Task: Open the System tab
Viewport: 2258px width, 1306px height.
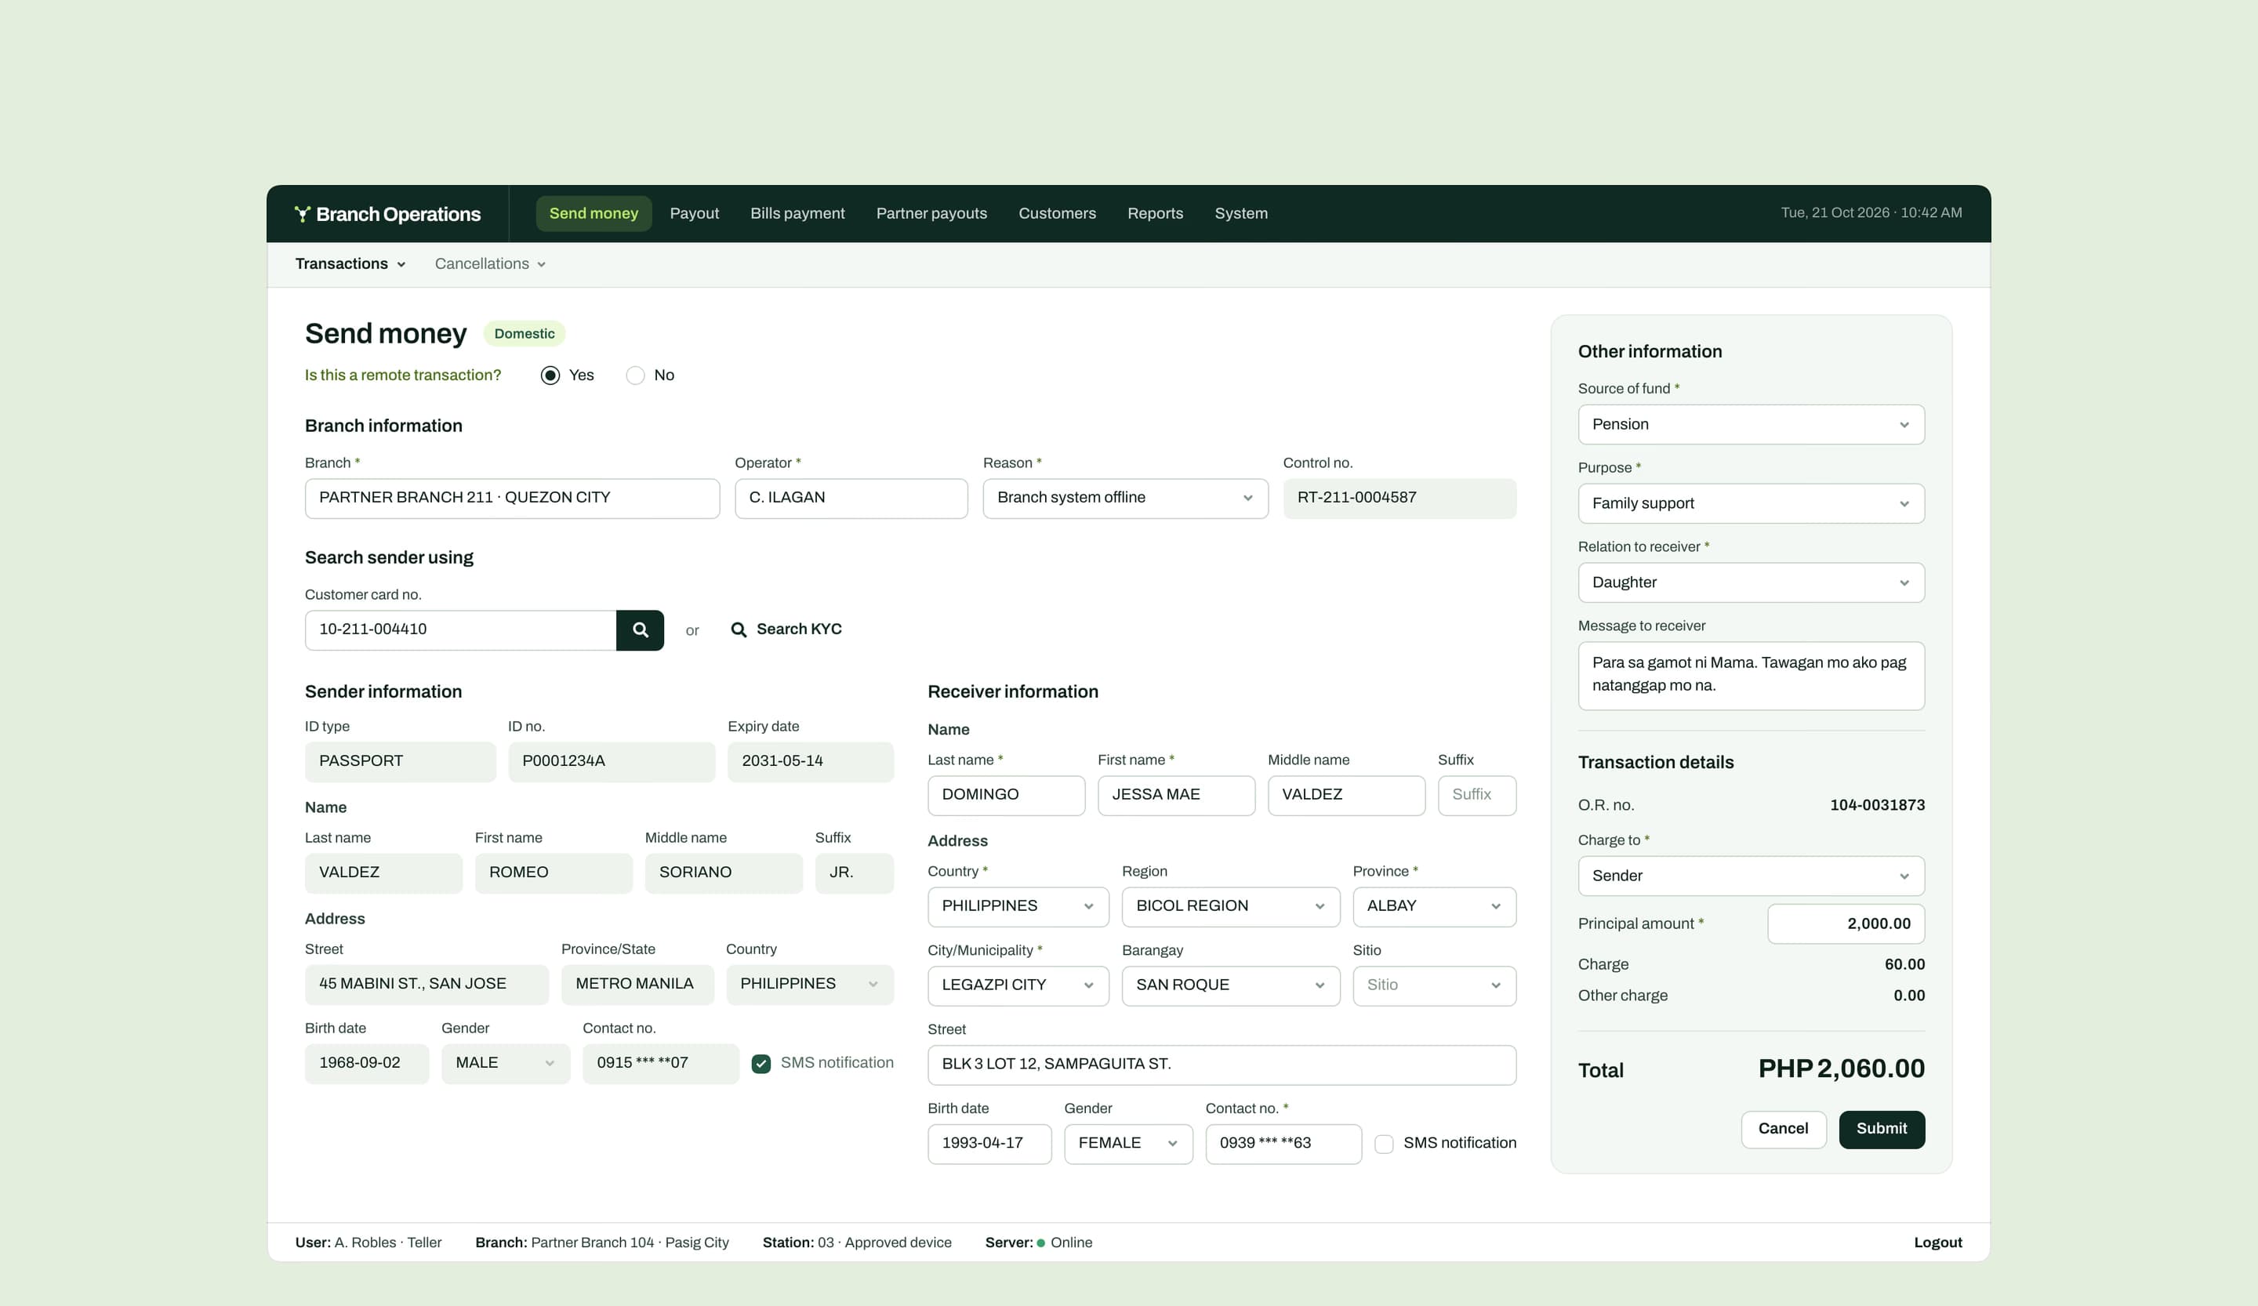Action: coord(1241,214)
